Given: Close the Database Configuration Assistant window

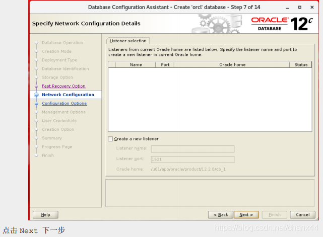Looking at the screenshot, I should pos(312,7).
